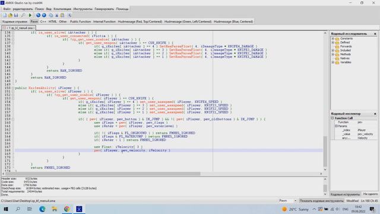Click the New file toolbar icon
The image size is (380, 214).
[5, 15]
